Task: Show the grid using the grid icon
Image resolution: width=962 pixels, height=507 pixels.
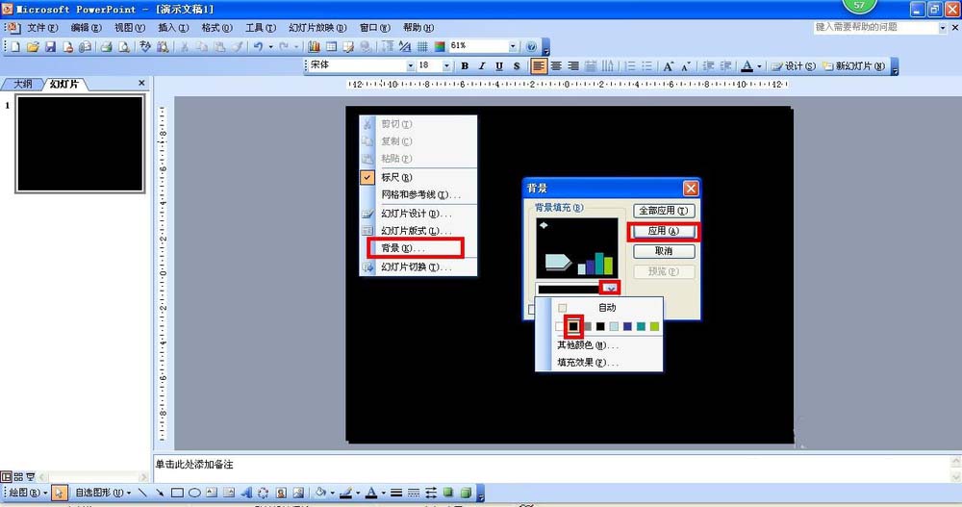Action: coord(422,46)
